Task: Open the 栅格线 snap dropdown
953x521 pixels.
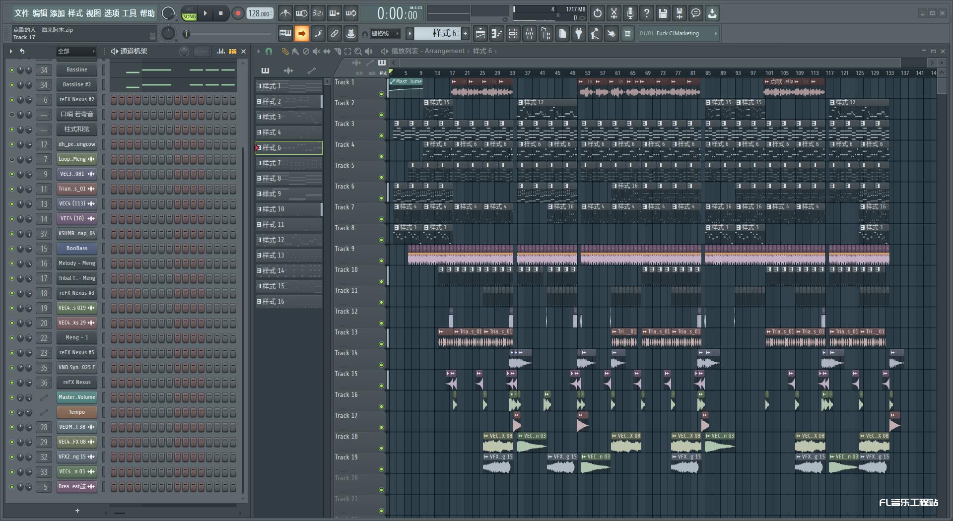Action: point(385,34)
